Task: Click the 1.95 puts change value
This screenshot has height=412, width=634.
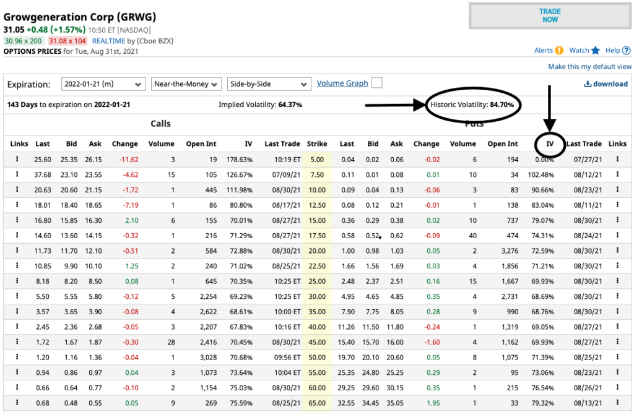Action: pos(433,403)
